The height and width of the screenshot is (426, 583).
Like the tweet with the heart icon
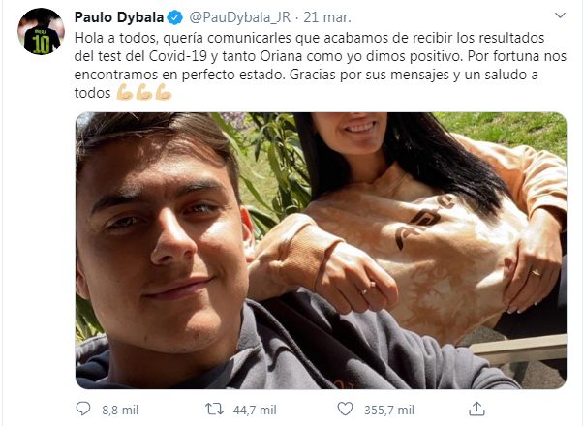345,409
